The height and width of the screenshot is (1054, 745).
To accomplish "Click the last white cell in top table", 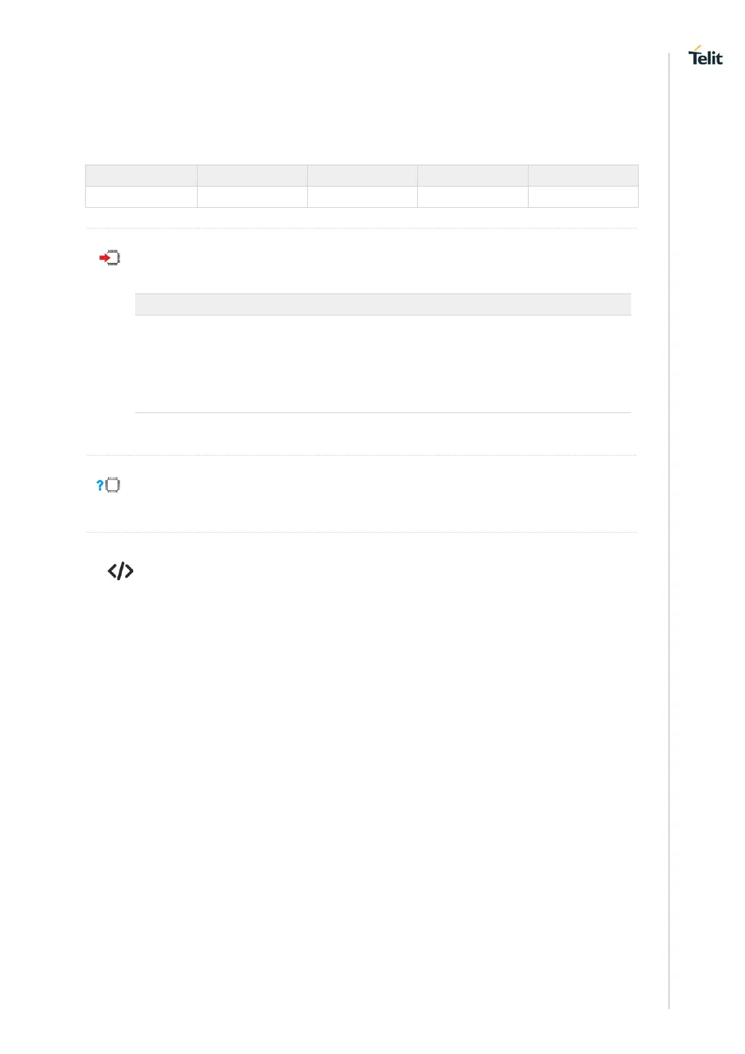I will tap(583, 197).
